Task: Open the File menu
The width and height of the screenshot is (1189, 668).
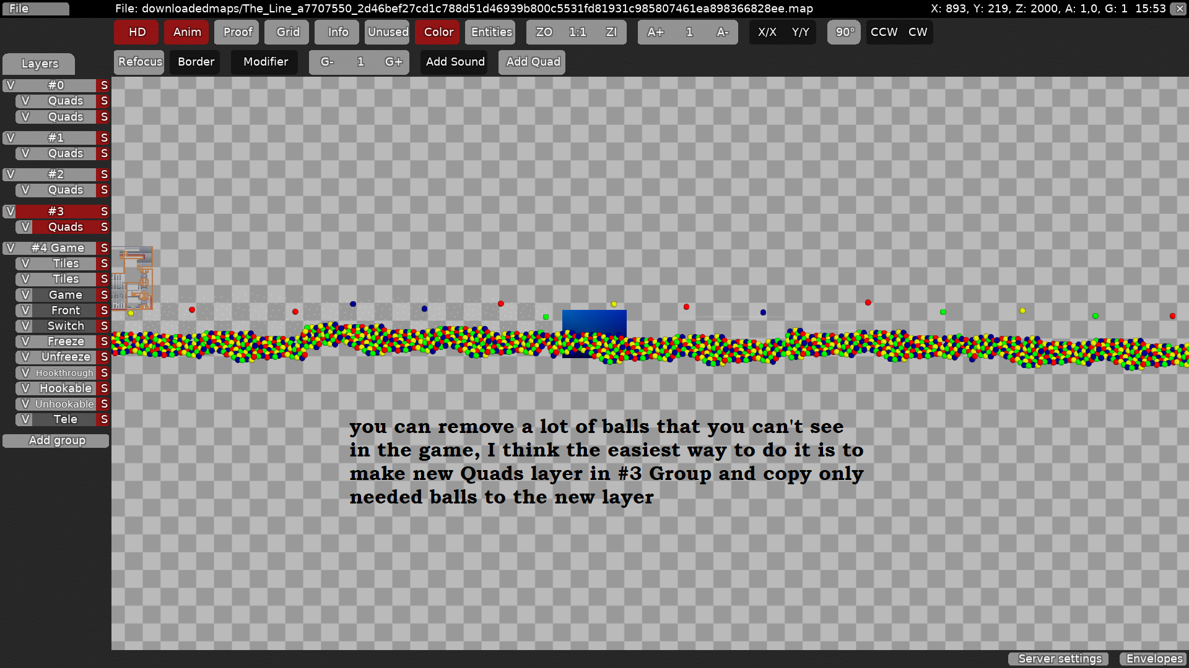Action: tap(35, 9)
